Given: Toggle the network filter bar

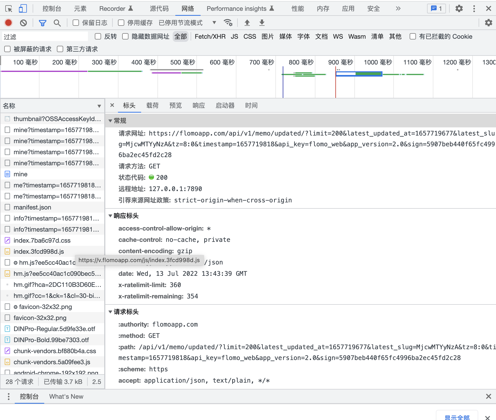Looking at the screenshot, I should pos(42,23).
